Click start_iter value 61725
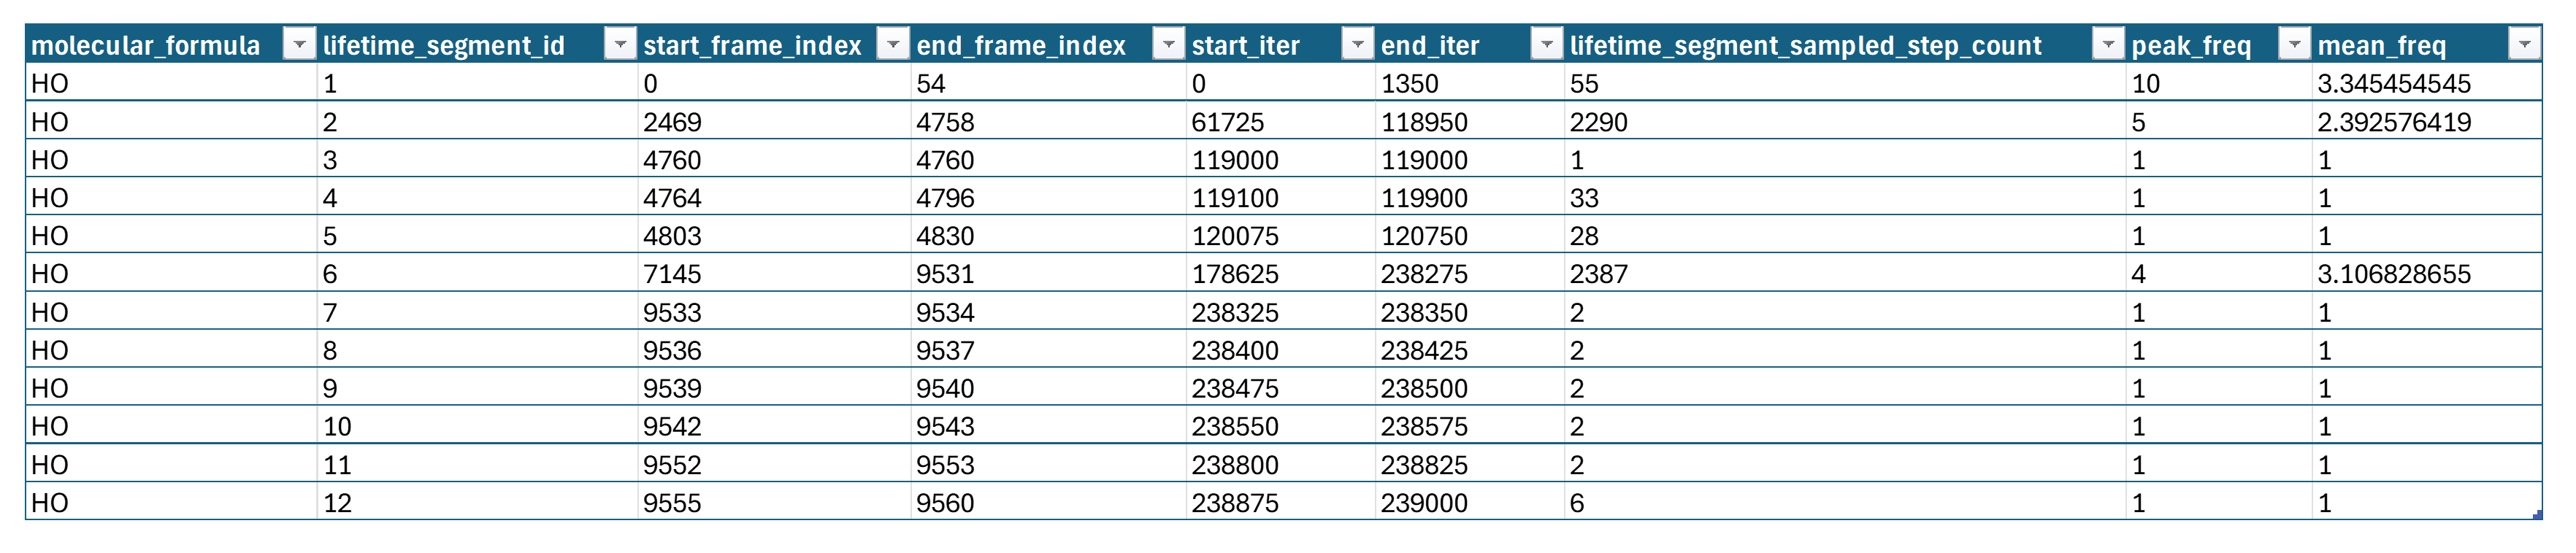 tap(1227, 122)
